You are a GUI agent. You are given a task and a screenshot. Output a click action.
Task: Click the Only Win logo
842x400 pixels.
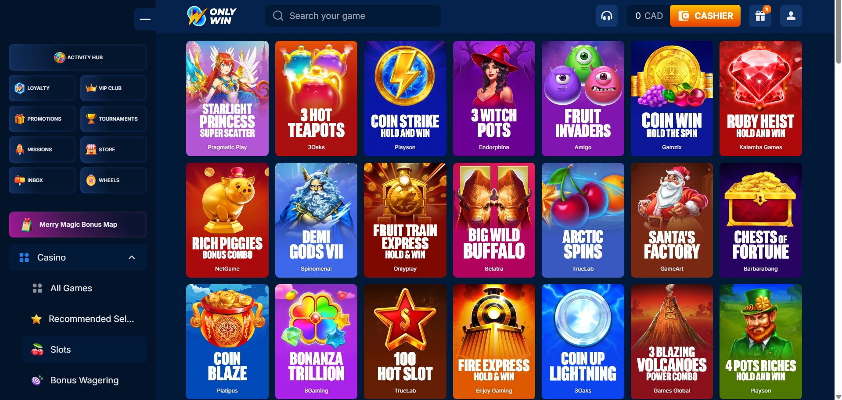click(212, 16)
